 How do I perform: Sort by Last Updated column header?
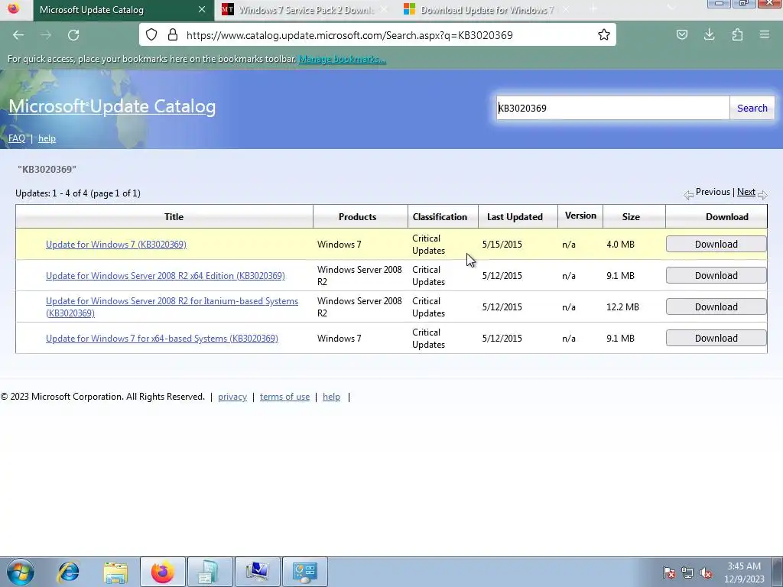515,216
